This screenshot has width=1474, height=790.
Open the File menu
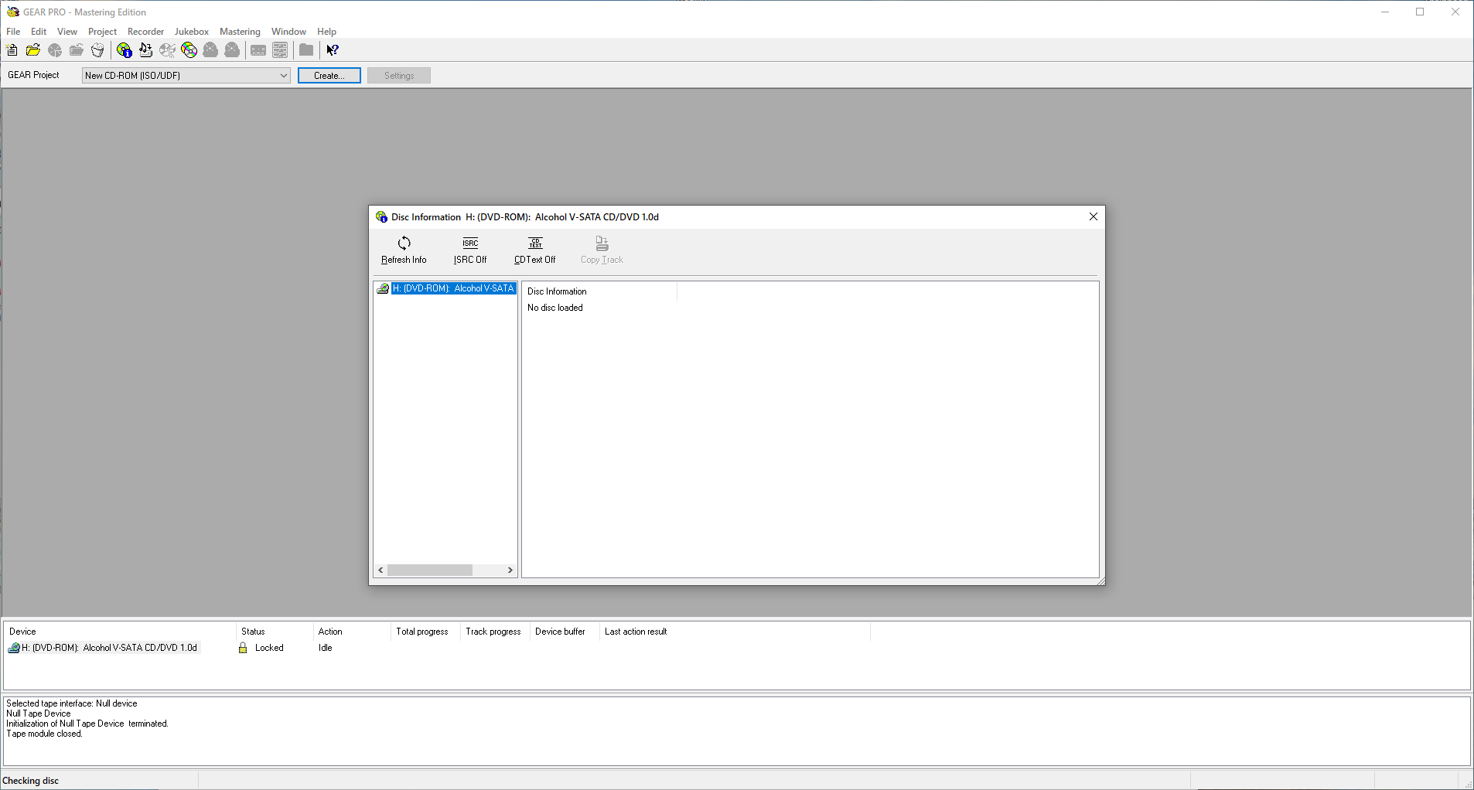click(13, 32)
